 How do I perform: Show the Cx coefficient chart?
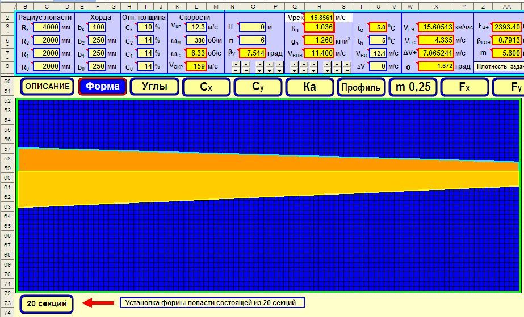[206, 87]
